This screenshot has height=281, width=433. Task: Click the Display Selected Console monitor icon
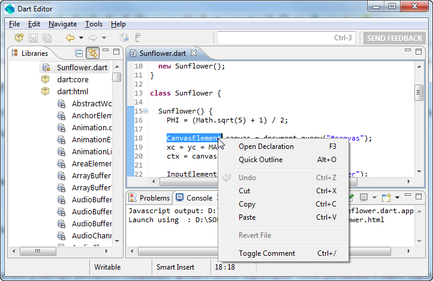click(363, 197)
